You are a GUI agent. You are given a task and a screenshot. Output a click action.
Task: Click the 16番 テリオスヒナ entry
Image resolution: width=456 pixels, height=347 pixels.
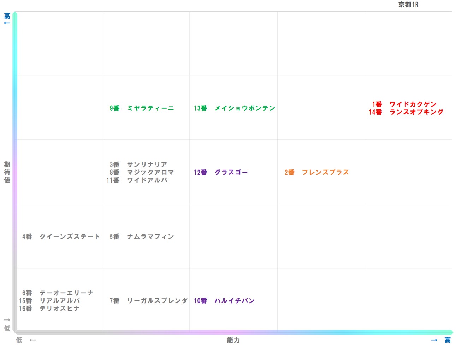tap(49, 309)
